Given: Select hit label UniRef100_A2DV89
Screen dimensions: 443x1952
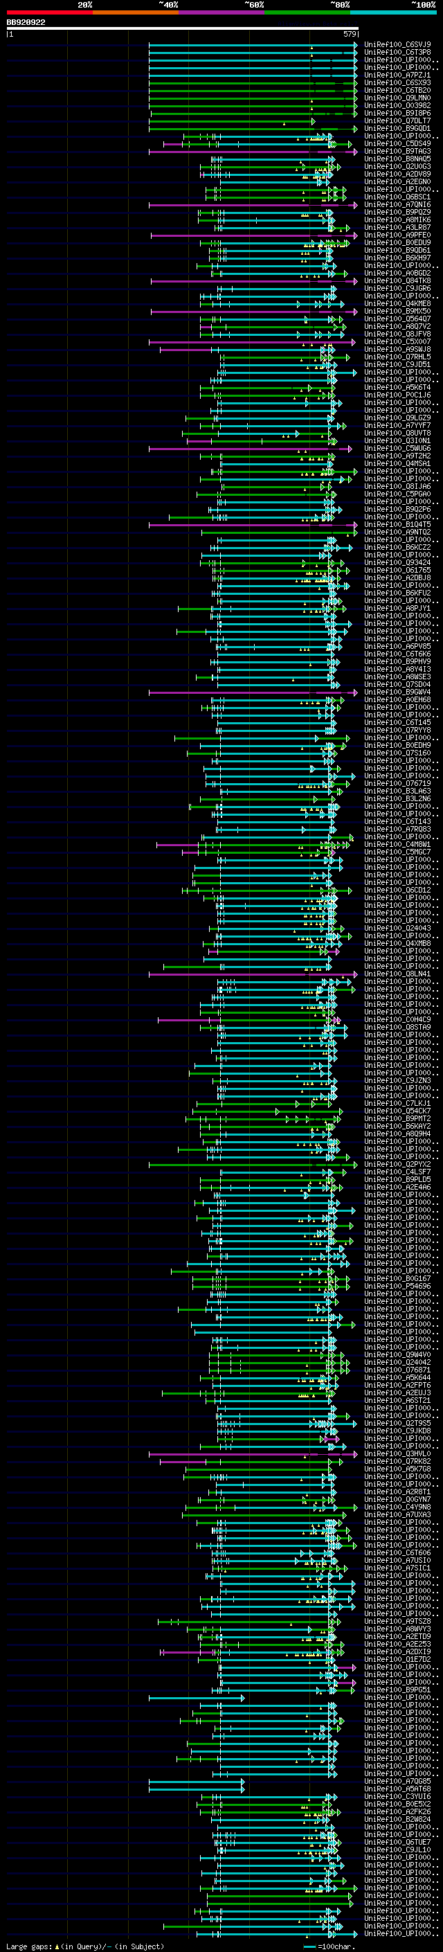Looking at the screenshot, I should (x=397, y=174).
